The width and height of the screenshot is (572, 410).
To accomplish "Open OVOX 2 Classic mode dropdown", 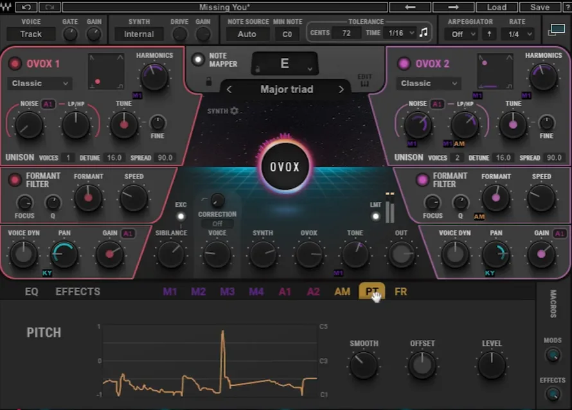I will (428, 84).
